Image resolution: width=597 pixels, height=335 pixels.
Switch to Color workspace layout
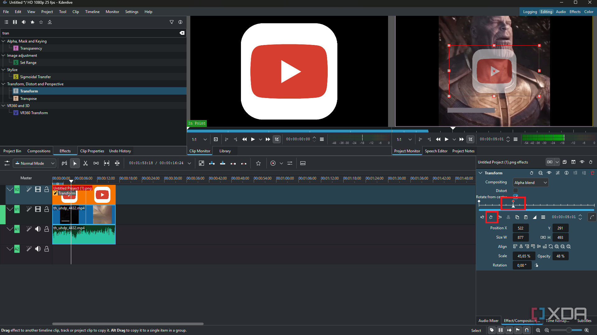[x=589, y=11]
